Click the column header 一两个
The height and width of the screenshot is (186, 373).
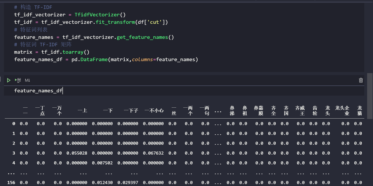coord(188,111)
